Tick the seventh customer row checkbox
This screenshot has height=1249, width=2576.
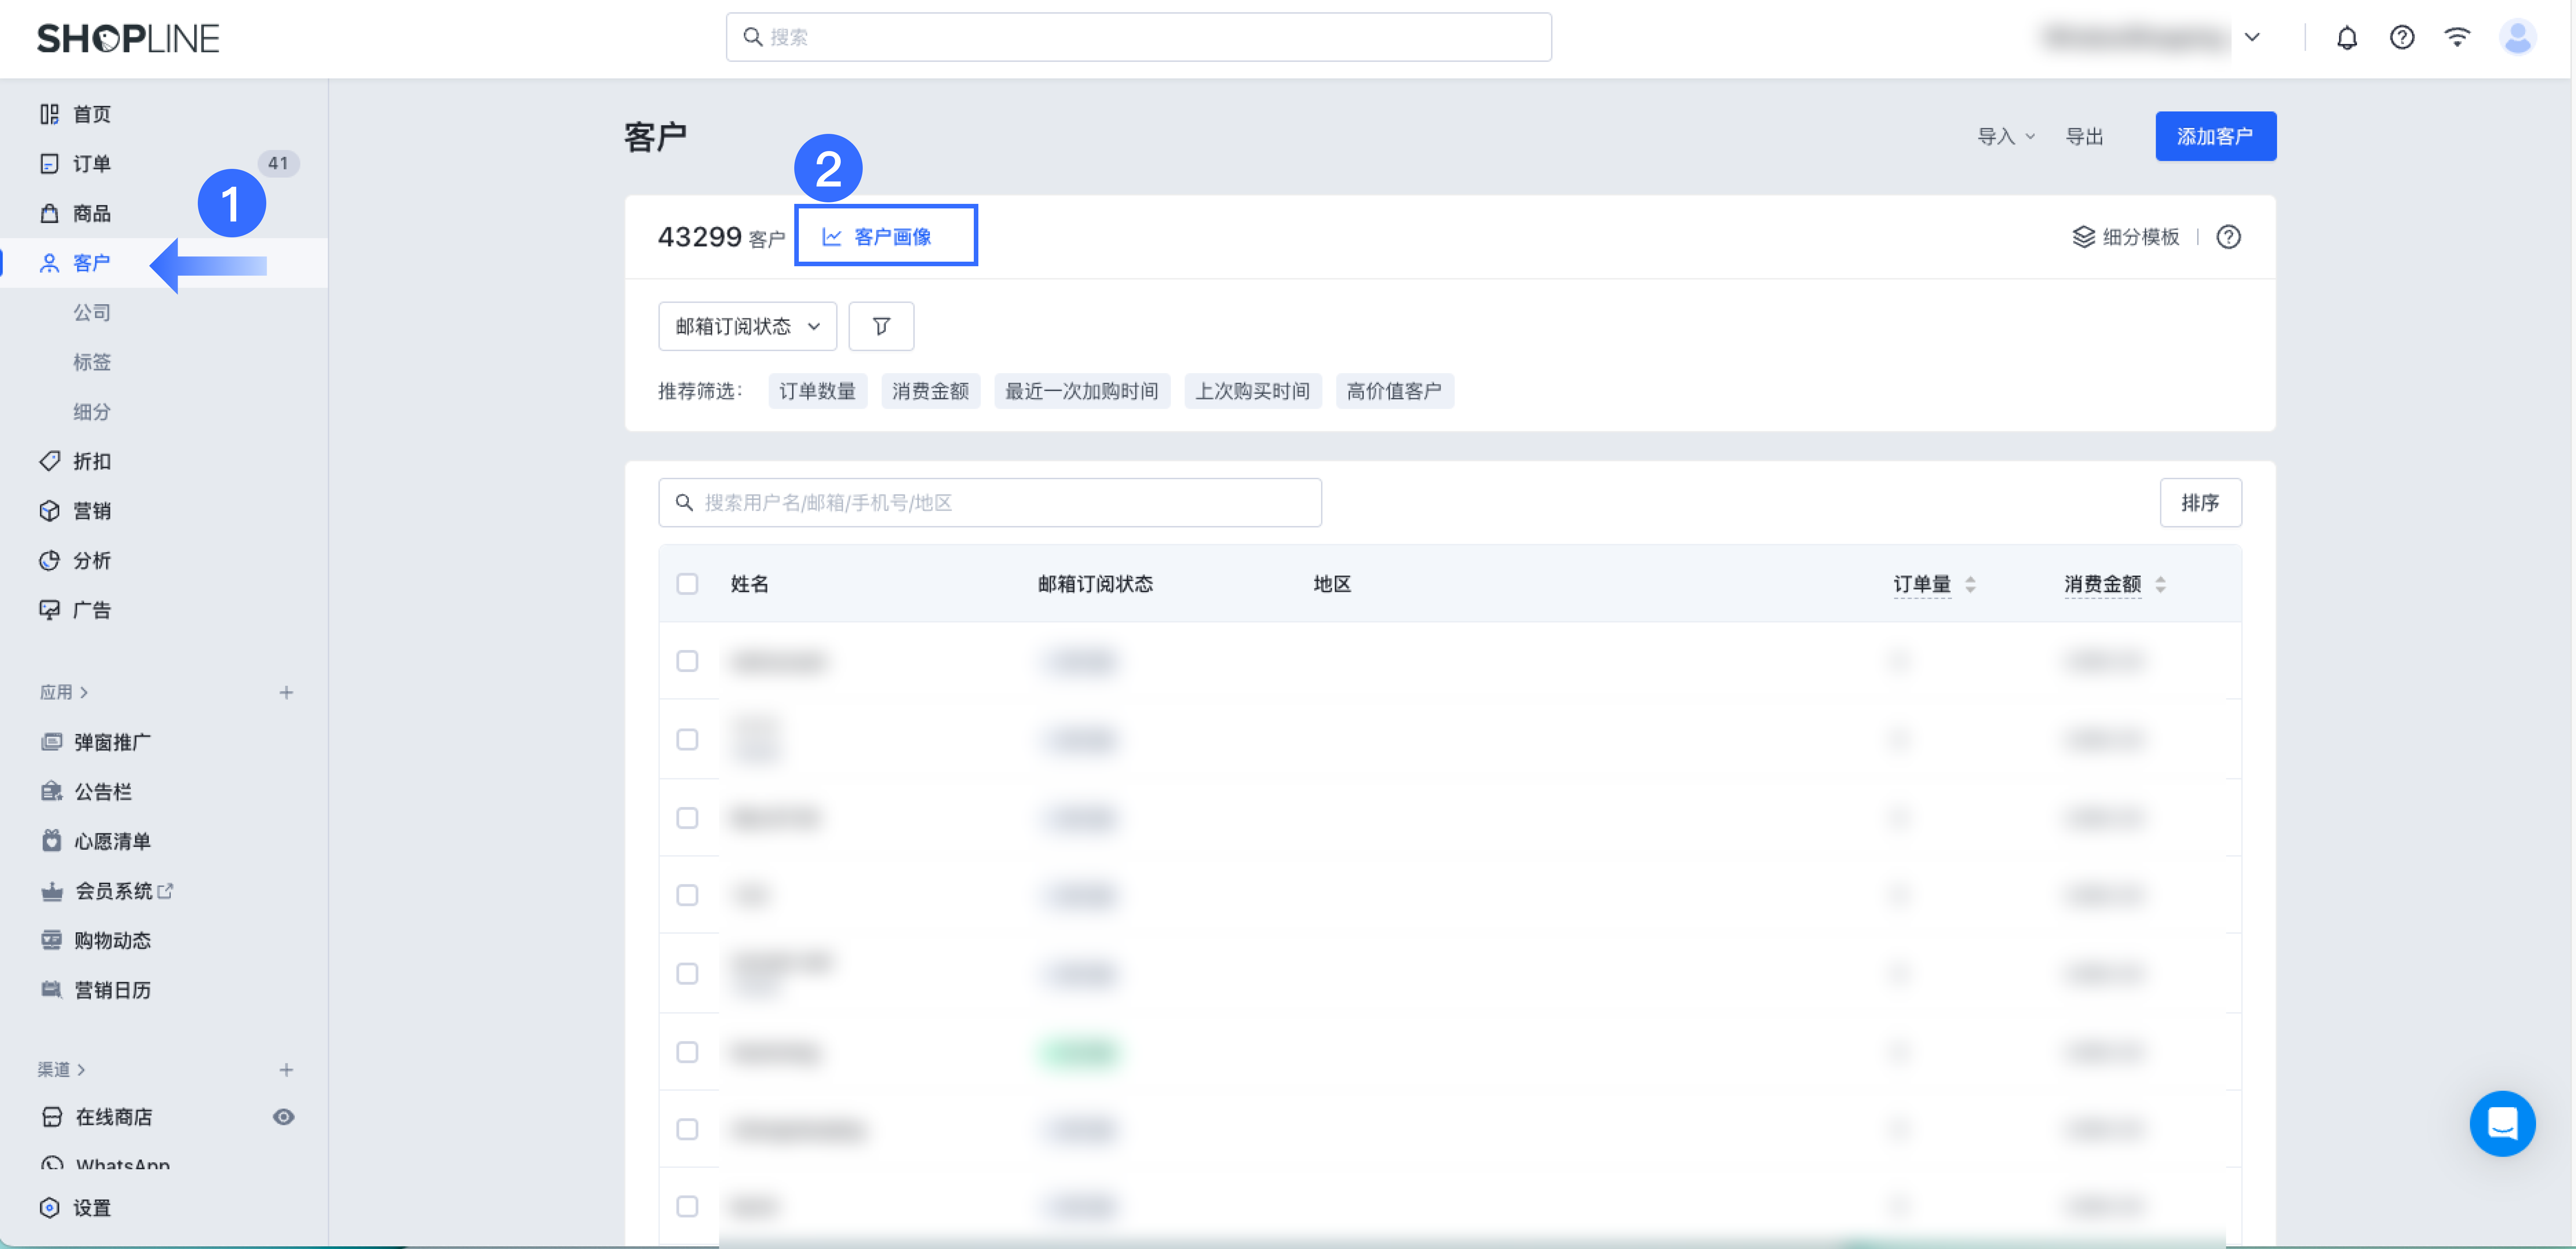click(687, 1129)
